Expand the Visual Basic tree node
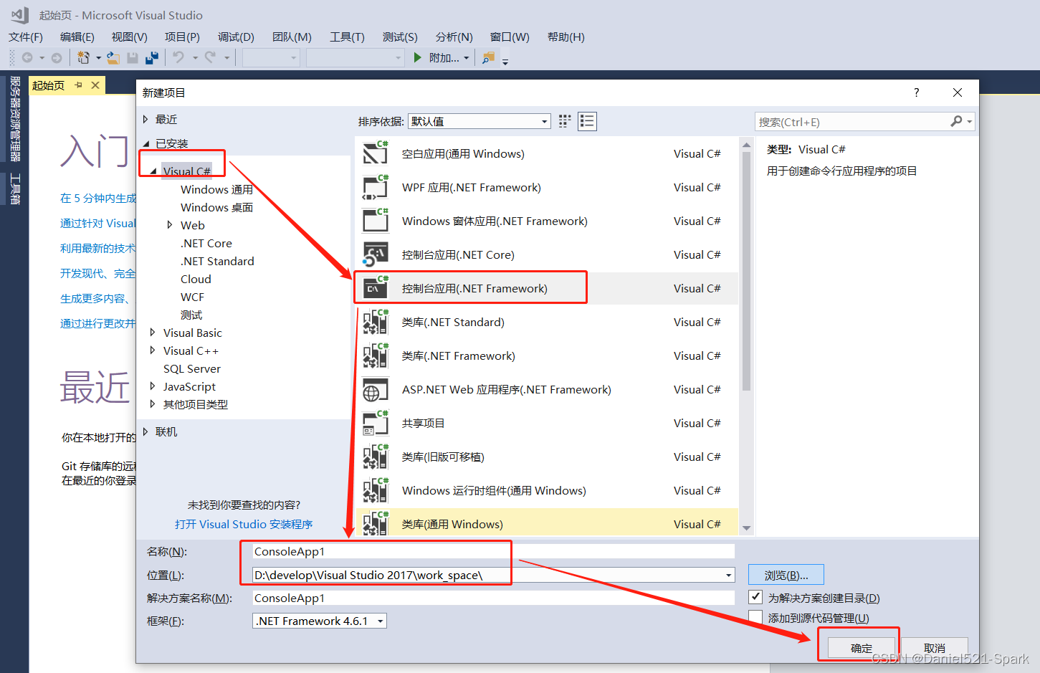 coord(153,333)
